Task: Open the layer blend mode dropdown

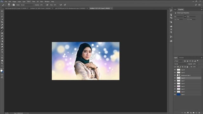Action: click(x=180, y=64)
